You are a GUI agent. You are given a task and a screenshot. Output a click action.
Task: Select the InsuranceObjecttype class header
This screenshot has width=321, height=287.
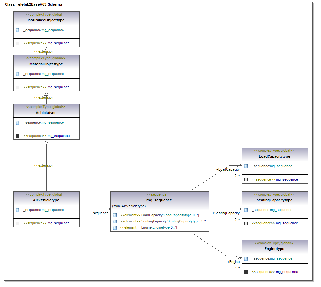tap(46, 20)
